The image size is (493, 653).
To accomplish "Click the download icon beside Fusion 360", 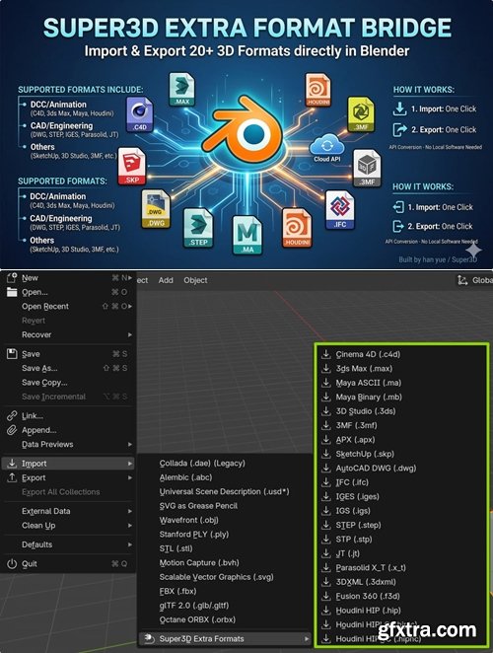I will [x=325, y=596].
